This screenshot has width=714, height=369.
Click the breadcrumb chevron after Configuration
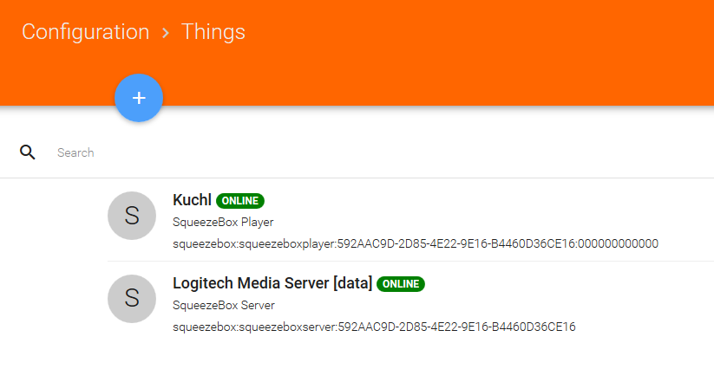pos(166,33)
